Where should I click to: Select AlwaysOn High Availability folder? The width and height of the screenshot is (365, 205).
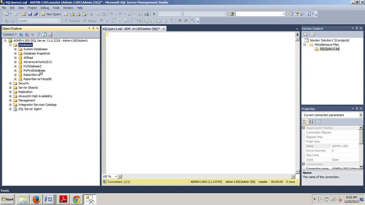(x=35, y=96)
